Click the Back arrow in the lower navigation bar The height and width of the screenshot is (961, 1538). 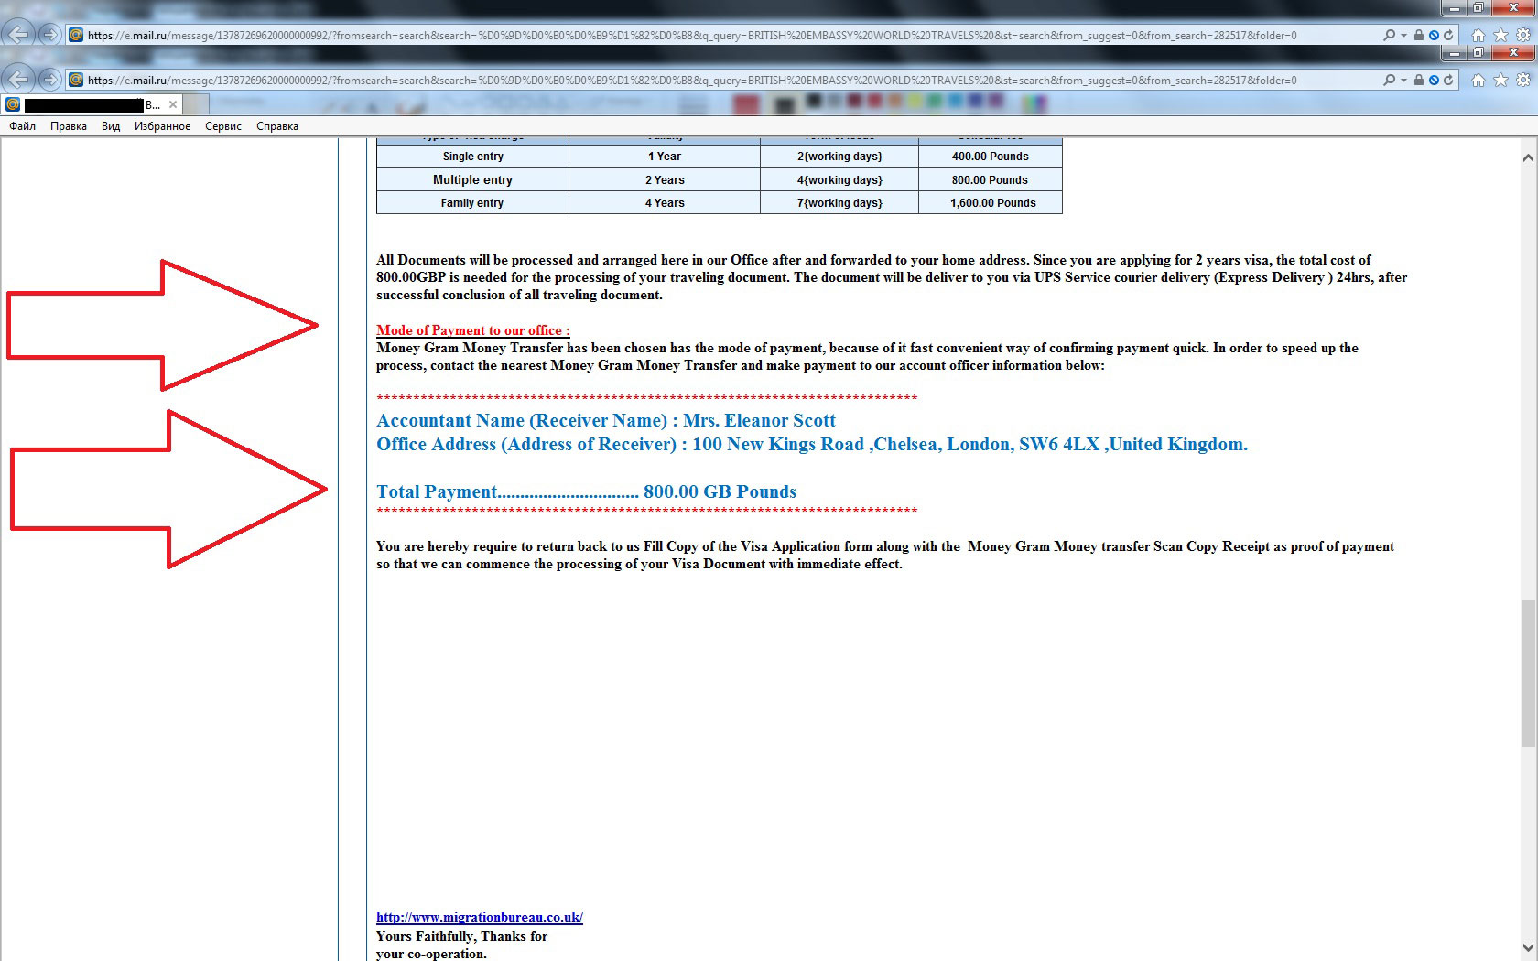pyautogui.click(x=18, y=80)
